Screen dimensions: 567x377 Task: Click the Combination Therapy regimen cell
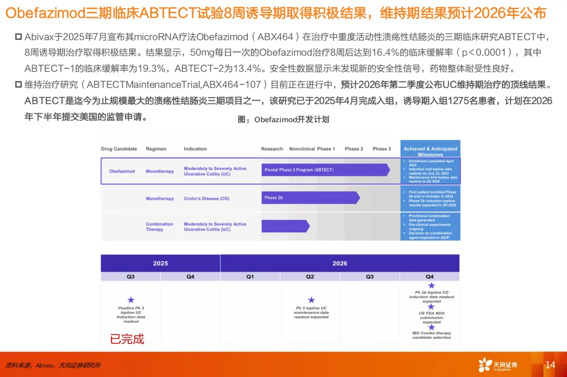click(159, 227)
